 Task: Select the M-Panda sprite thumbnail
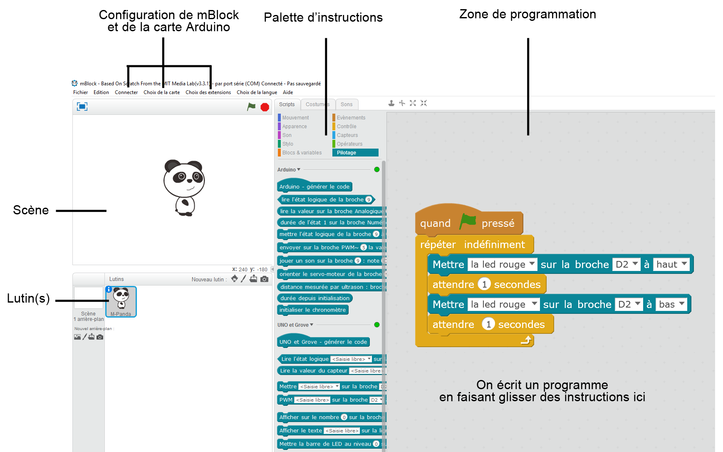tap(121, 301)
